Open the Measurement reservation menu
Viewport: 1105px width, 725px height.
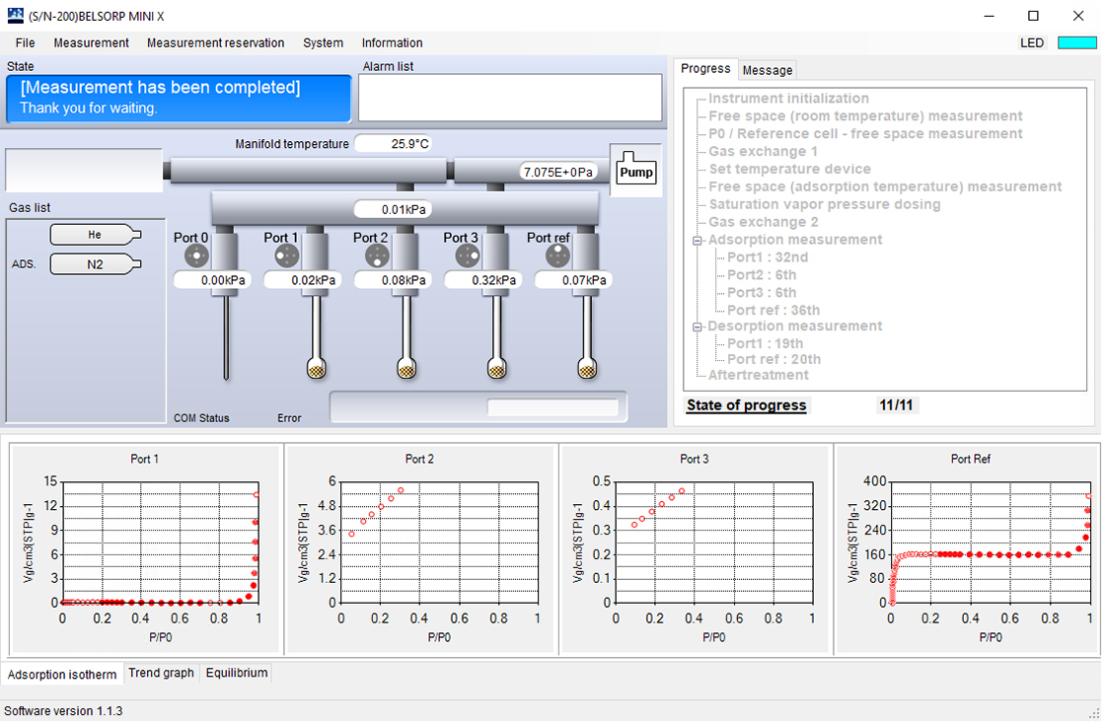point(216,43)
